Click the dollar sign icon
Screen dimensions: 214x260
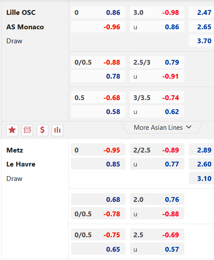(x=42, y=130)
